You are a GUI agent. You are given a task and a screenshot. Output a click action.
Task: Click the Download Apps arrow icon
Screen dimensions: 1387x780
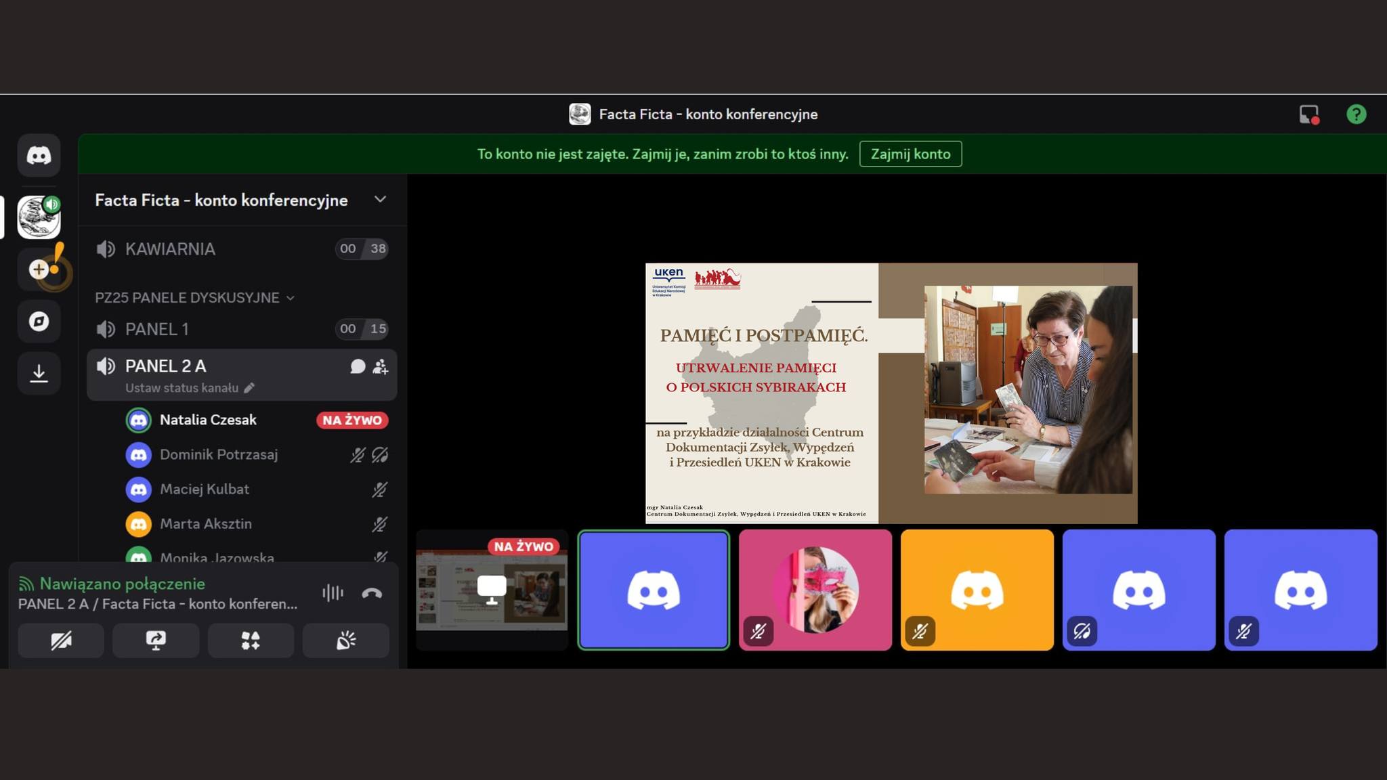pyautogui.click(x=39, y=373)
